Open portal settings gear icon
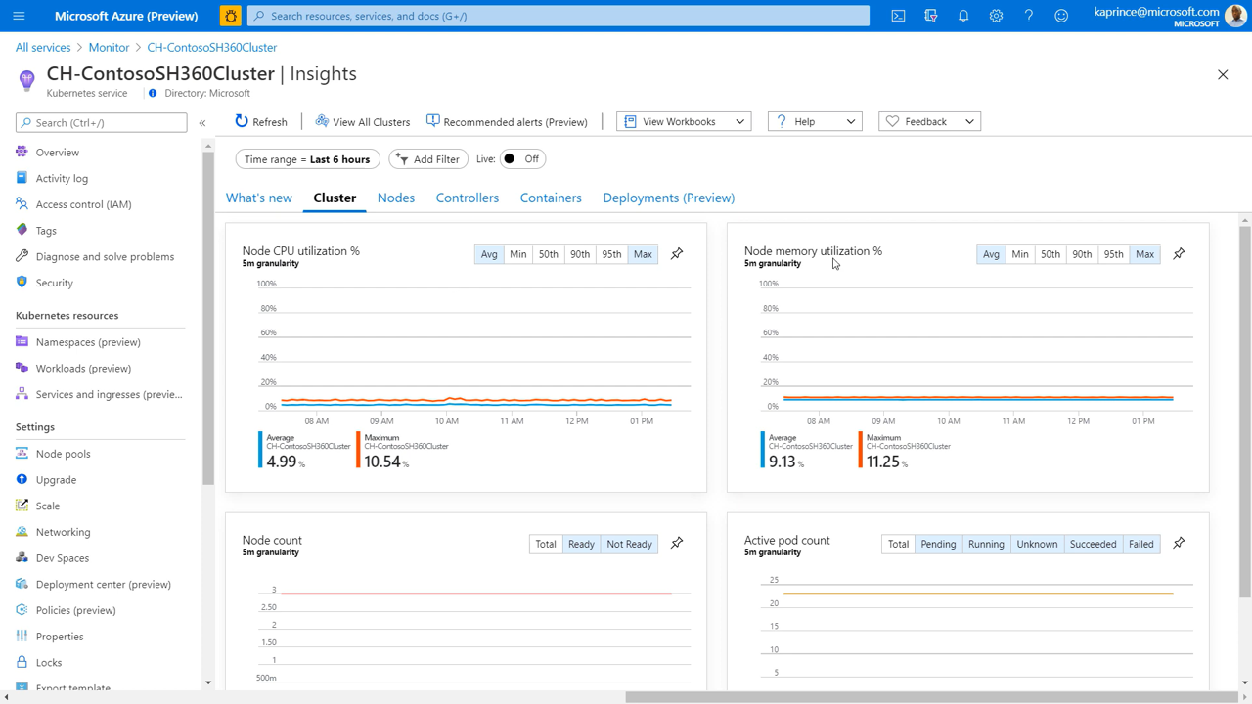 996,16
